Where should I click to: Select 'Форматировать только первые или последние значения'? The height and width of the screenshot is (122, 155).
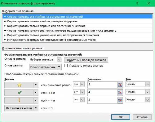pyautogui.click(x=46, y=26)
